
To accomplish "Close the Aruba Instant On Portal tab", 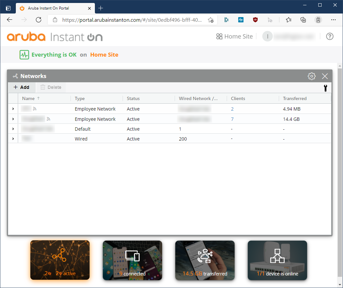I will pyautogui.click(x=89, y=8).
